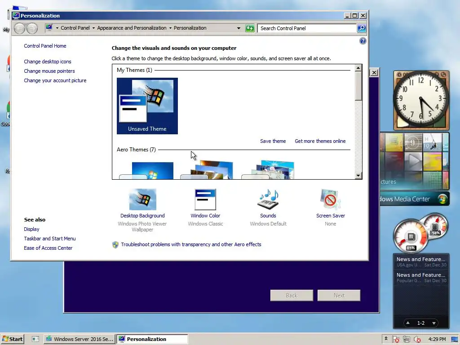
Task: Open Taskbar and Start Menu link
Action: click(x=50, y=239)
